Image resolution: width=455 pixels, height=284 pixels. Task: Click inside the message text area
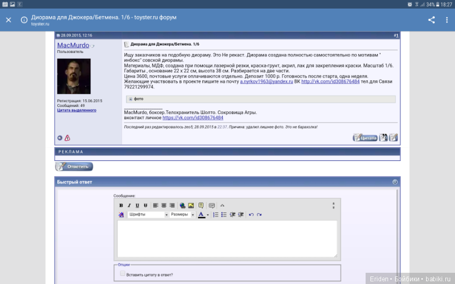[x=227, y=238]
